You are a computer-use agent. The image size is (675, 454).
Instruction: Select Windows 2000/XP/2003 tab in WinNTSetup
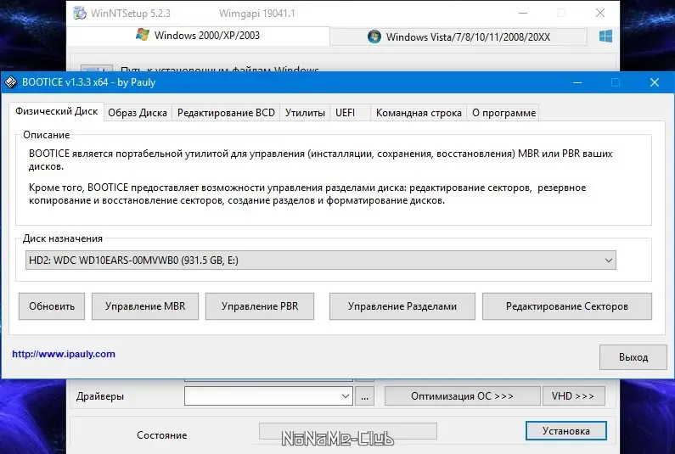pyautogui.click(x=198, y=36)
